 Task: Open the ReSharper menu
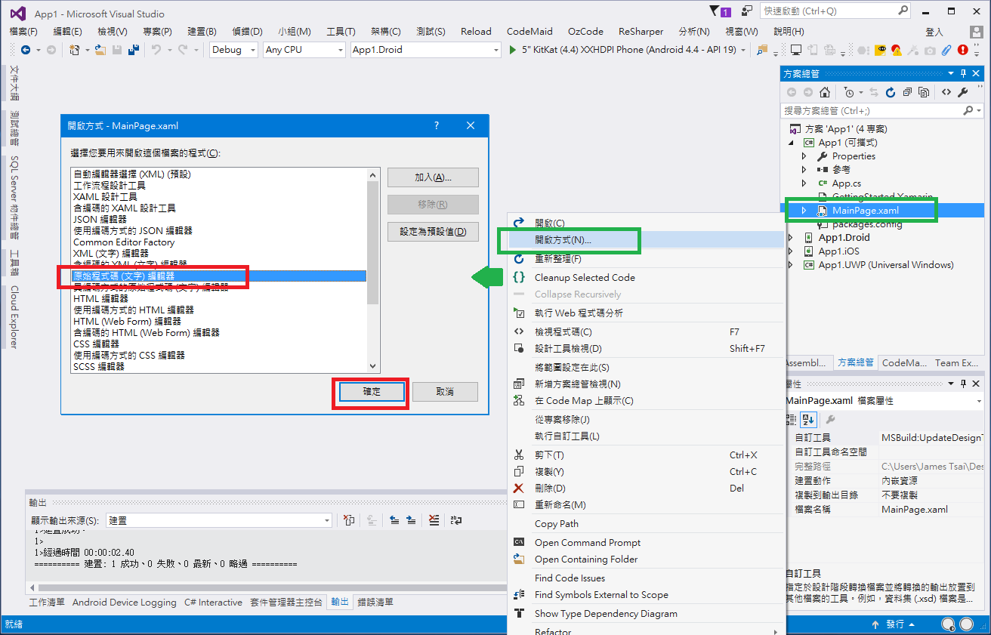(x=641, y=32)
